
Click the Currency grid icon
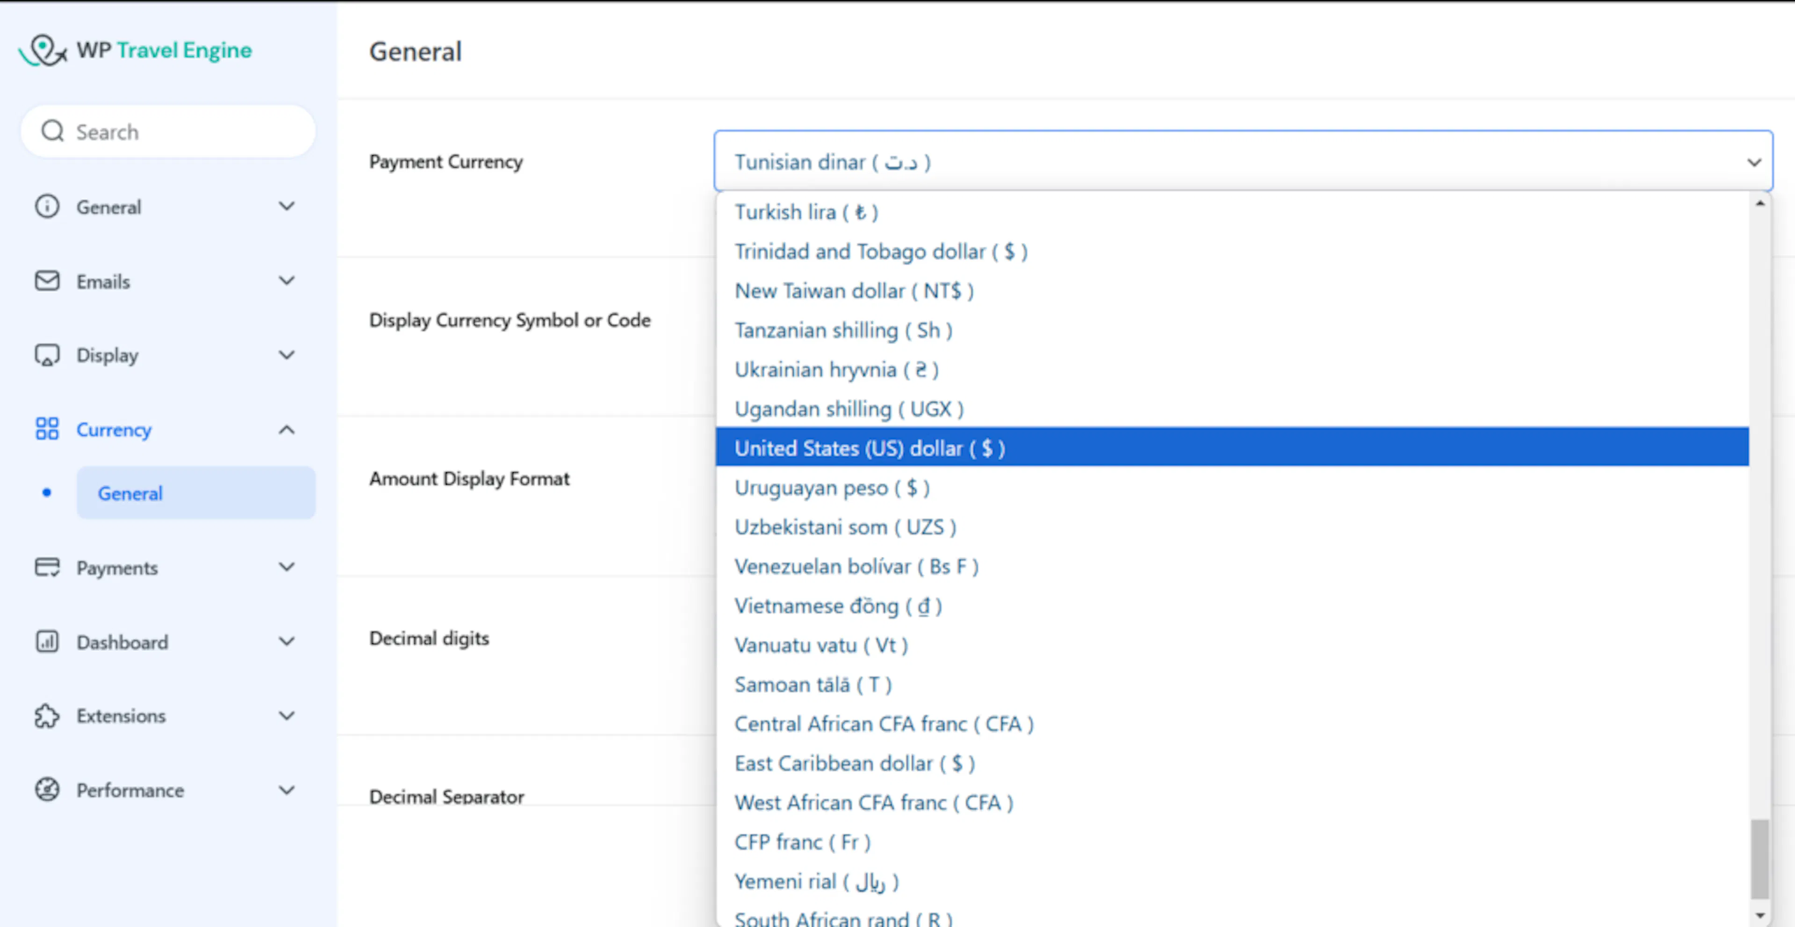(47, 429)
